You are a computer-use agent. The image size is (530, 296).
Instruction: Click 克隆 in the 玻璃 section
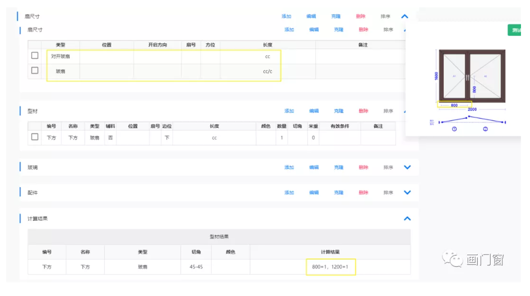tap(339, 167)
